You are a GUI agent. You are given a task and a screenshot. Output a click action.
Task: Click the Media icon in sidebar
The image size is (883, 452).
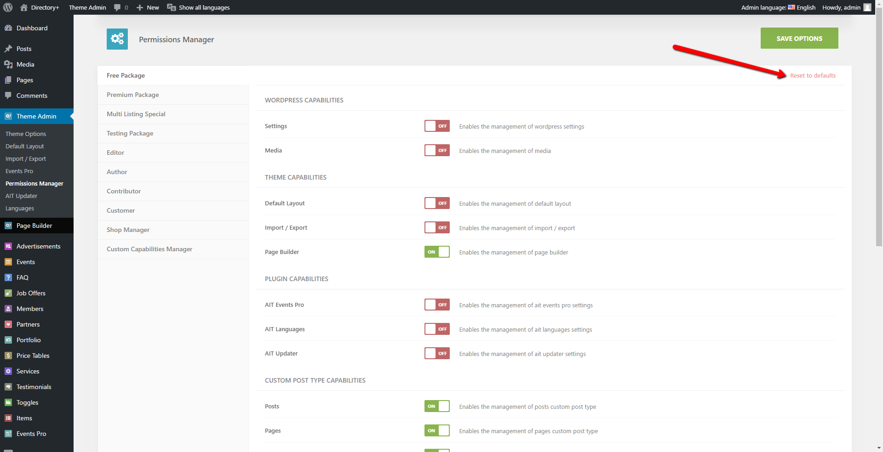click(x=8, y=64)
